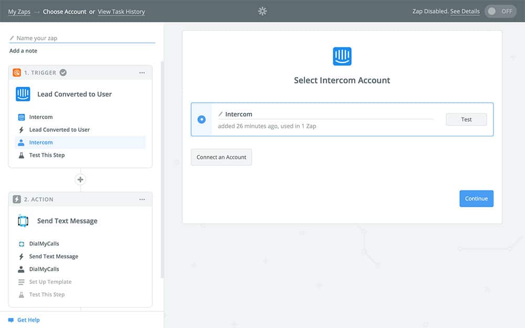Click the DialMyCalls logo in action step
Viewport: 525px width, 328px height.
(23, 221)
